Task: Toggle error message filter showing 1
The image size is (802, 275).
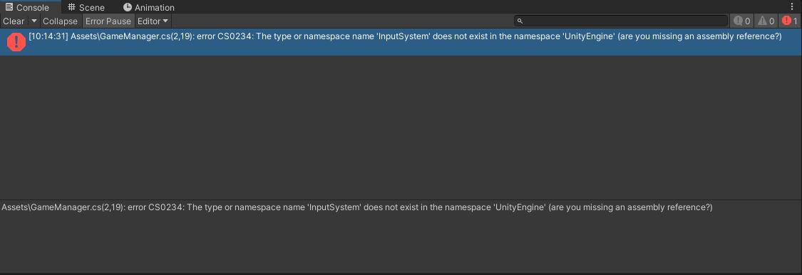Action: tap(790, 21)
